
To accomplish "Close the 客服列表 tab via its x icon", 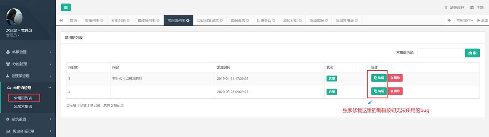I will [102, 20].
